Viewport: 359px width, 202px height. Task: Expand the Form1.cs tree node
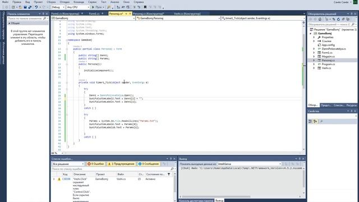tap(314, 53)
